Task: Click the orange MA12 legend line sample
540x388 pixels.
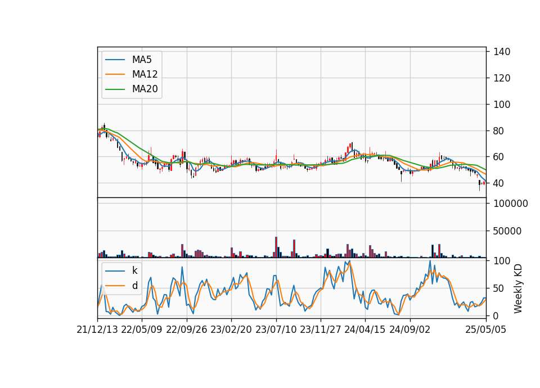Action: [x=115, y=74]
